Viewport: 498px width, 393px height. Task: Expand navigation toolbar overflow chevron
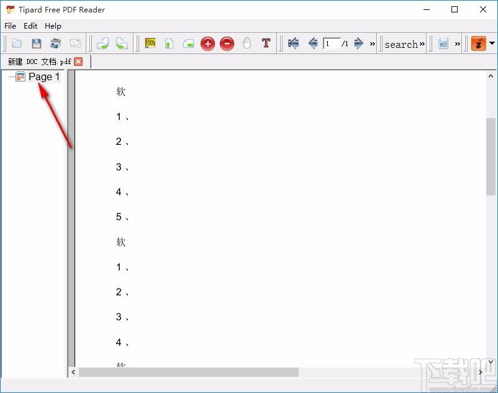pos(372,44)
